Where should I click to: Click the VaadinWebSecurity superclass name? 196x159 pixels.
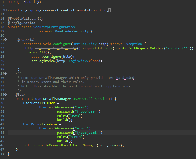[x=72, y=31]
